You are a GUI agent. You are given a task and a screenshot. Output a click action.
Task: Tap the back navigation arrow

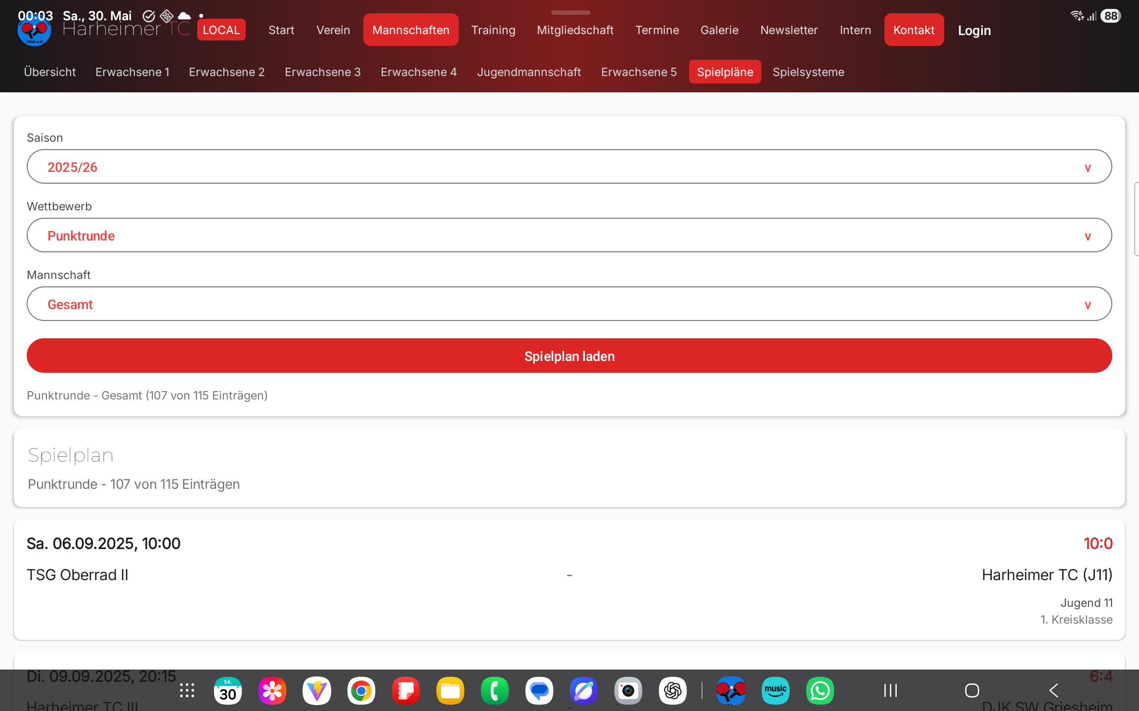click(1053, 690)
